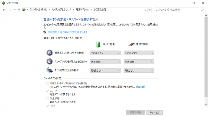This screenshot has width=208, height=117.
Task: Click the Back arrow navigation icon
Action: coord(4,10)
